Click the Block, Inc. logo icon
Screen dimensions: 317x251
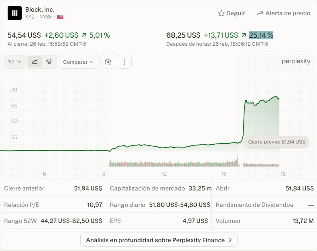pyautogui.click(x=14, y=13)
